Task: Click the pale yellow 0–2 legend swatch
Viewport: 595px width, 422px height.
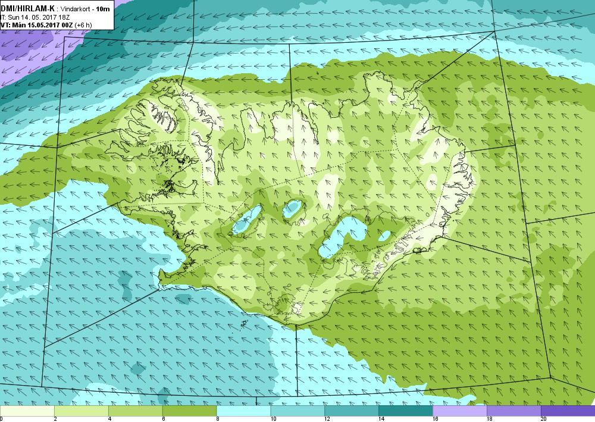Action: 27,411
